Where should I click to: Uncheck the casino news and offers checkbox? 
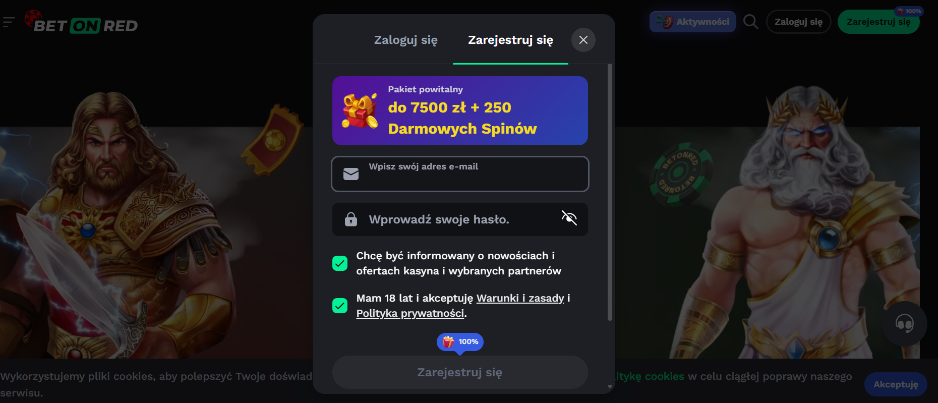340,263
